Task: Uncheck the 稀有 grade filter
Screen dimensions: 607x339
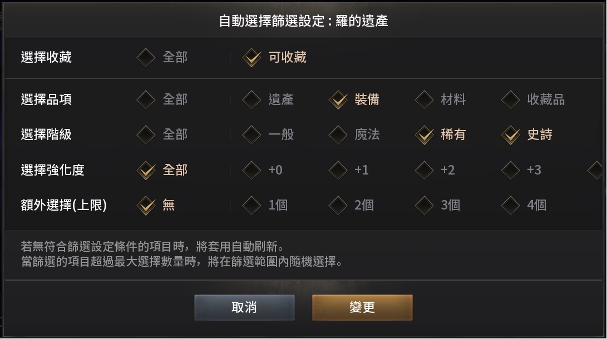Action: click(425, 134)
